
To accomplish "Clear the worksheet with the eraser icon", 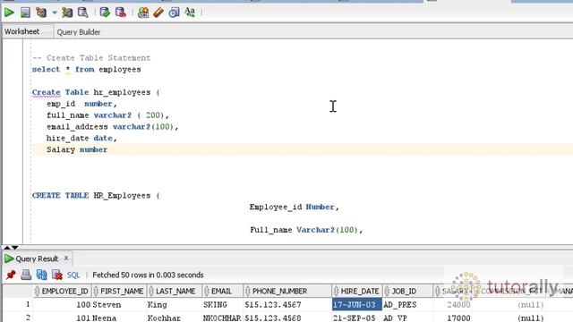I will [158, 13].
